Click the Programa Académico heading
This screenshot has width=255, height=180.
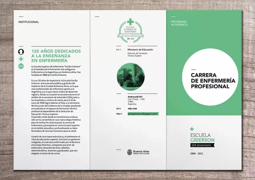coord(179,23)
